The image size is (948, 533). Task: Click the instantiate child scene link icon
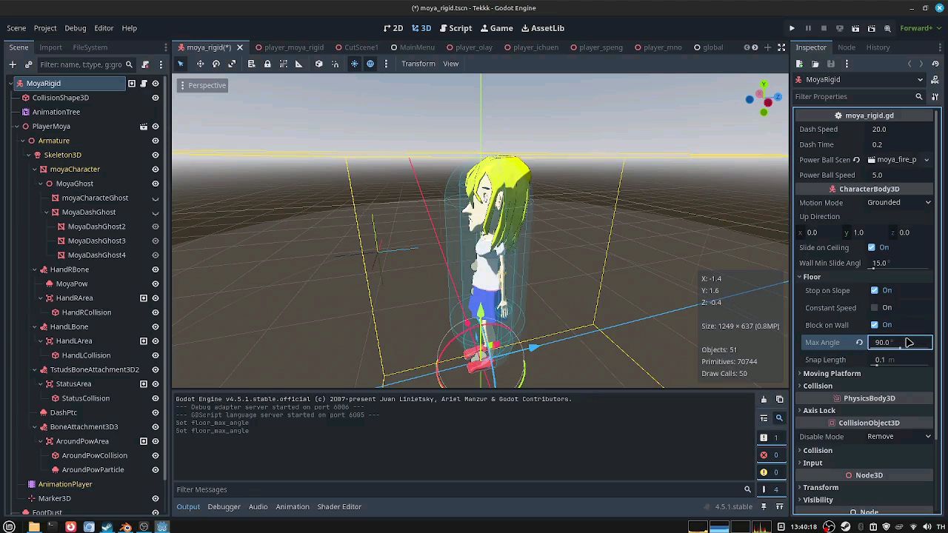[x=29, y=64]
